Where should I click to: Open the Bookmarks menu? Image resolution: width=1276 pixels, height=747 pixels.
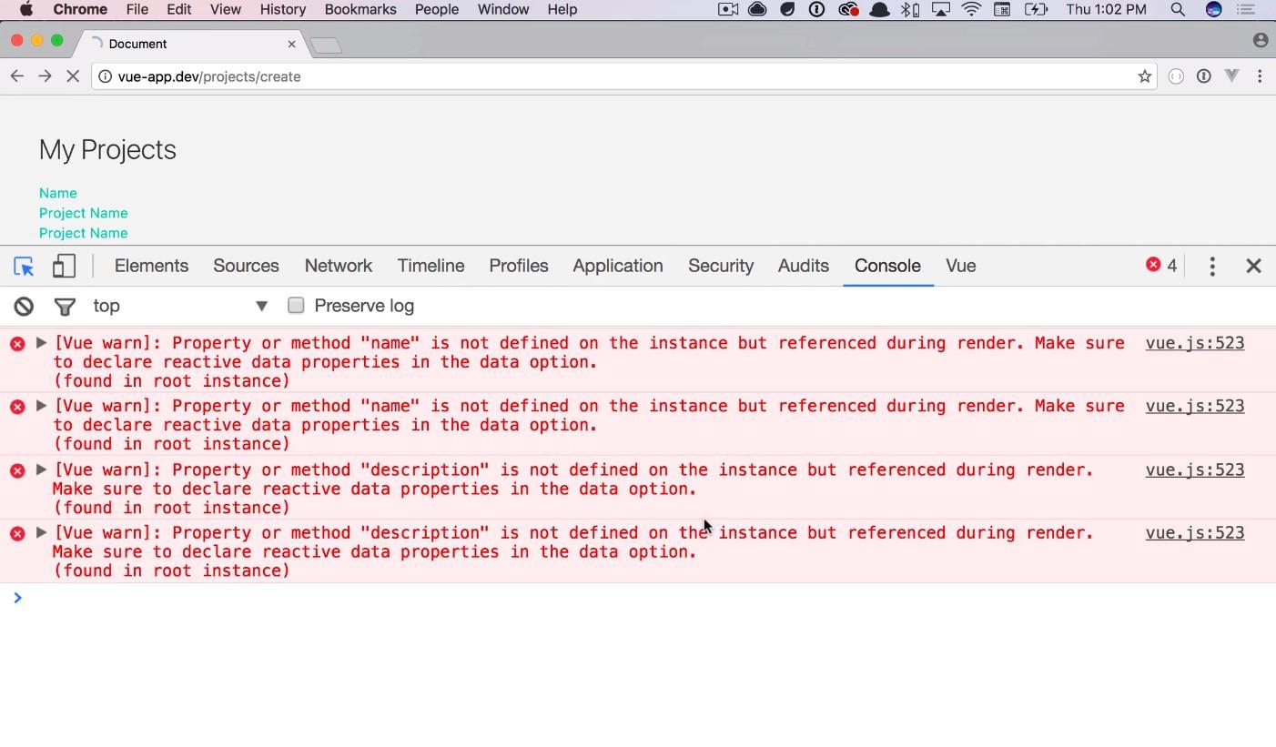pos(360,9)
